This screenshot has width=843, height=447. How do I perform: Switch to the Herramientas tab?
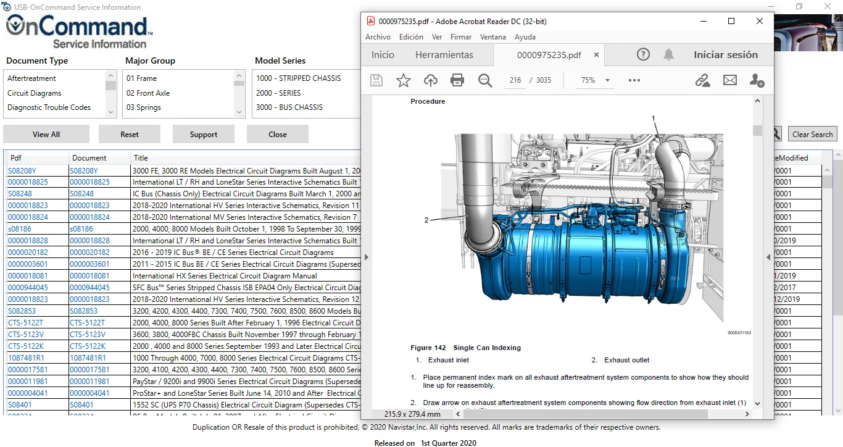[x=444, y=55]
